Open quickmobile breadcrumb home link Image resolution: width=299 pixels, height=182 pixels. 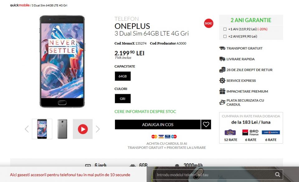[20, 5]
